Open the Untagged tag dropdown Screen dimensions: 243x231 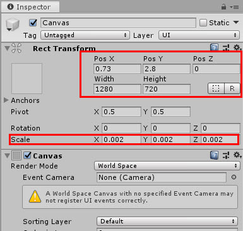tap(85, 35)
